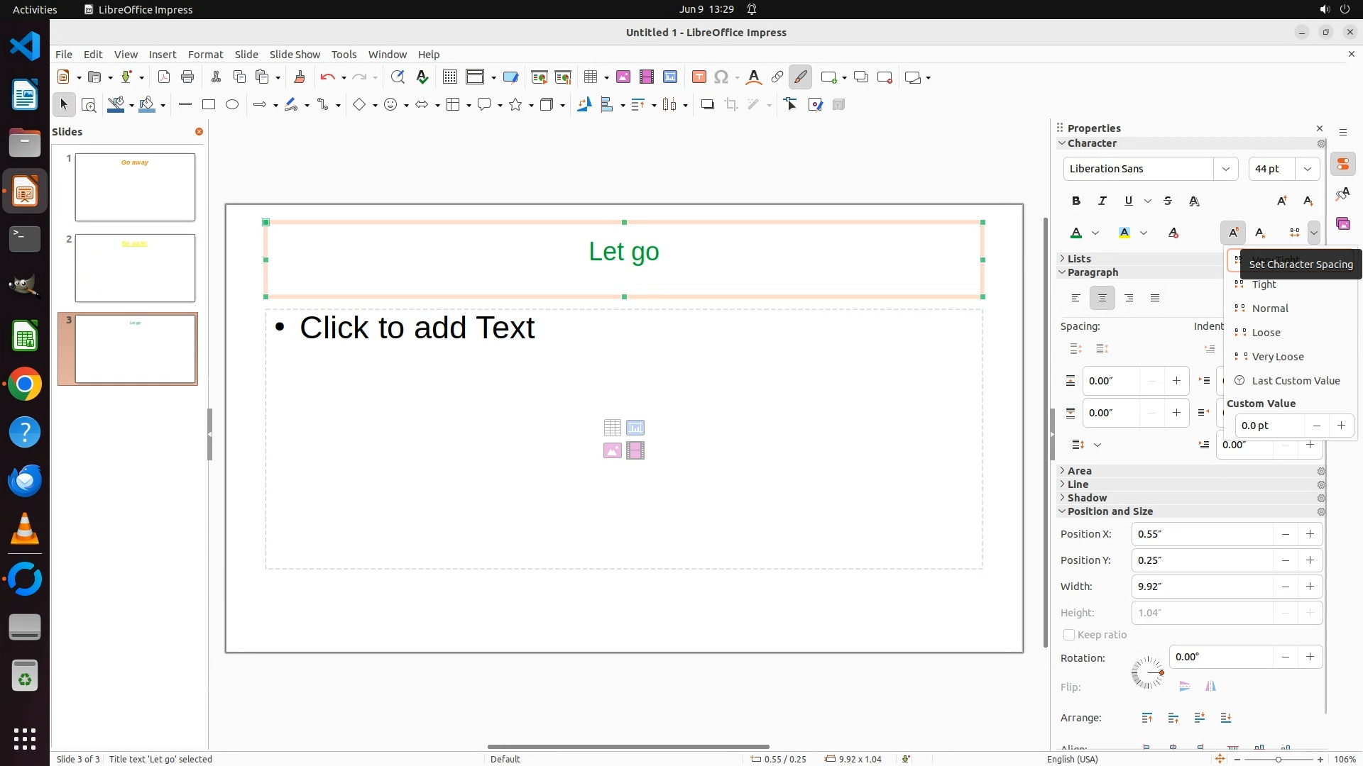1363x766 pixels.
Task: Toggle Italic formatting in sidebar
Action: point(1102,201)
